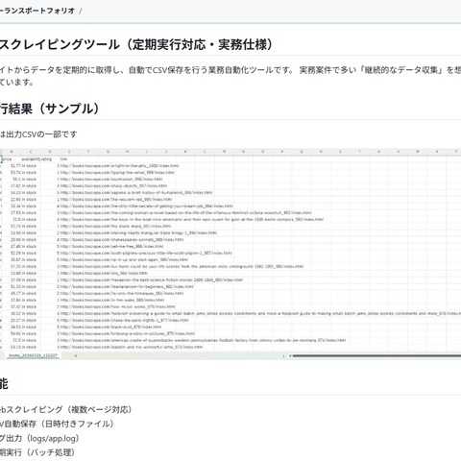The image size is (461, 461).
Task: Click the how-music-works_979 URL cell
Action: (117, 306)
